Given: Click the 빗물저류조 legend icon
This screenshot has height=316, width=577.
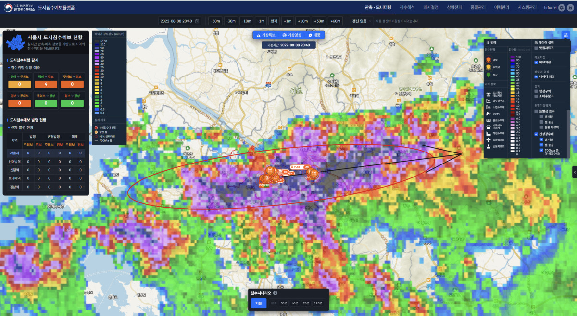Looking at the screenshot, I should click(489, 146).
